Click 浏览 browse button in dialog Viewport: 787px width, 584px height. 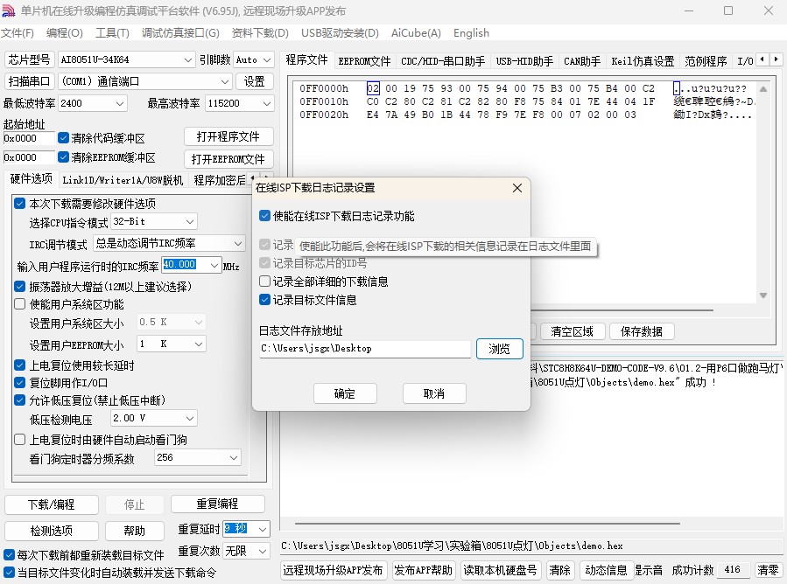coord(499,349)
